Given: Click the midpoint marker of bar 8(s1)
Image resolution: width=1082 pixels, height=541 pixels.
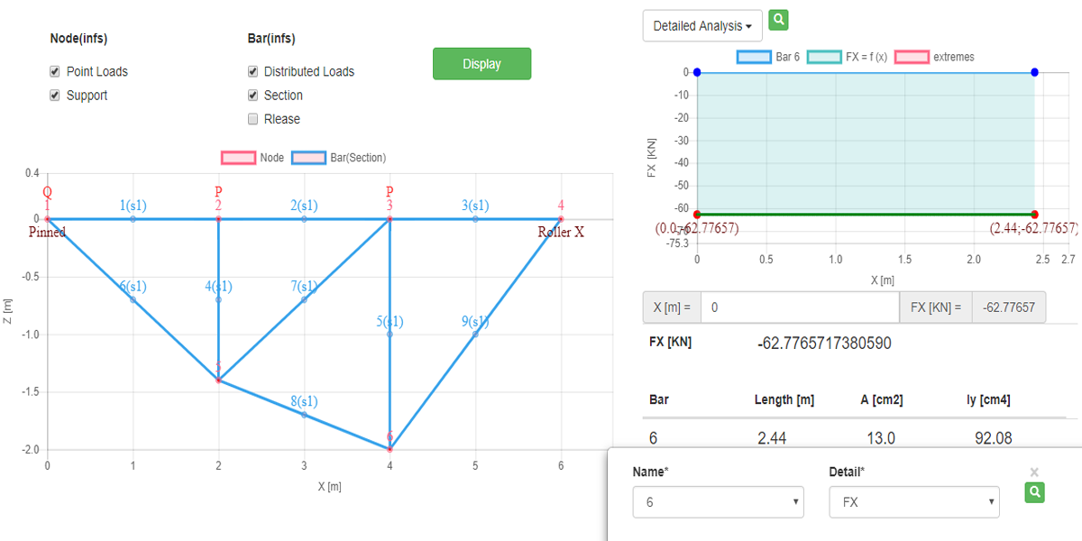Looking at the screenshot, I should tap(304, 415).
